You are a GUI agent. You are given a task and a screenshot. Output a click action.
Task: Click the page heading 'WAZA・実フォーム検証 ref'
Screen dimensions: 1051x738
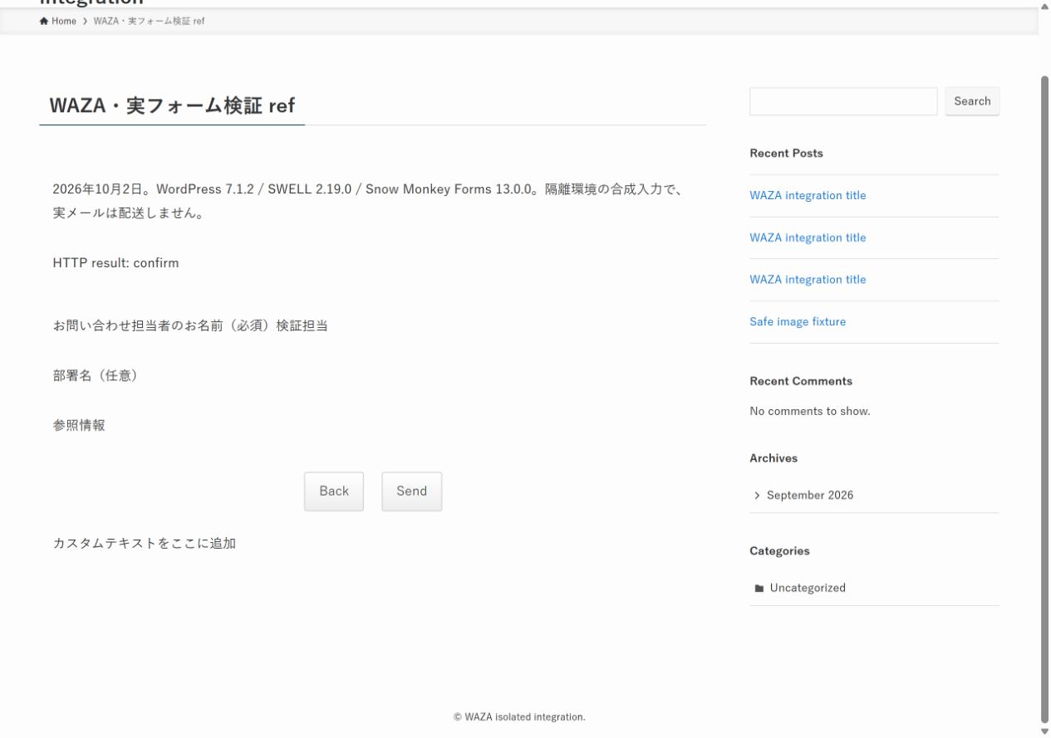point(172,105)
